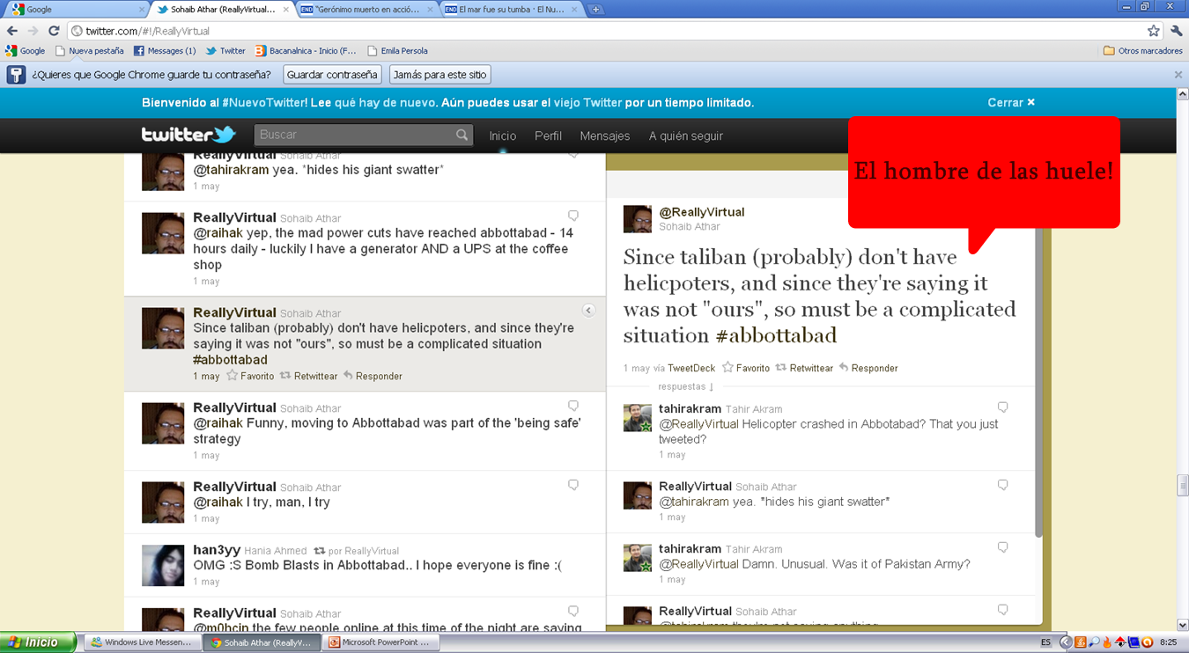
Task: Open the Google bookmark
Action: [26, 51]
